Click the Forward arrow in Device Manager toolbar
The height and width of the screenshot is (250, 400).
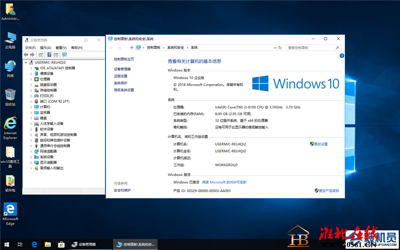[32, 55]
